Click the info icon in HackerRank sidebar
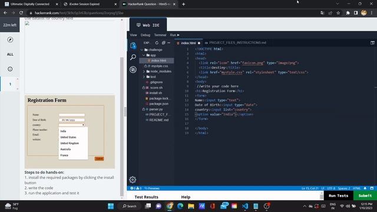 tap(10, 69)
